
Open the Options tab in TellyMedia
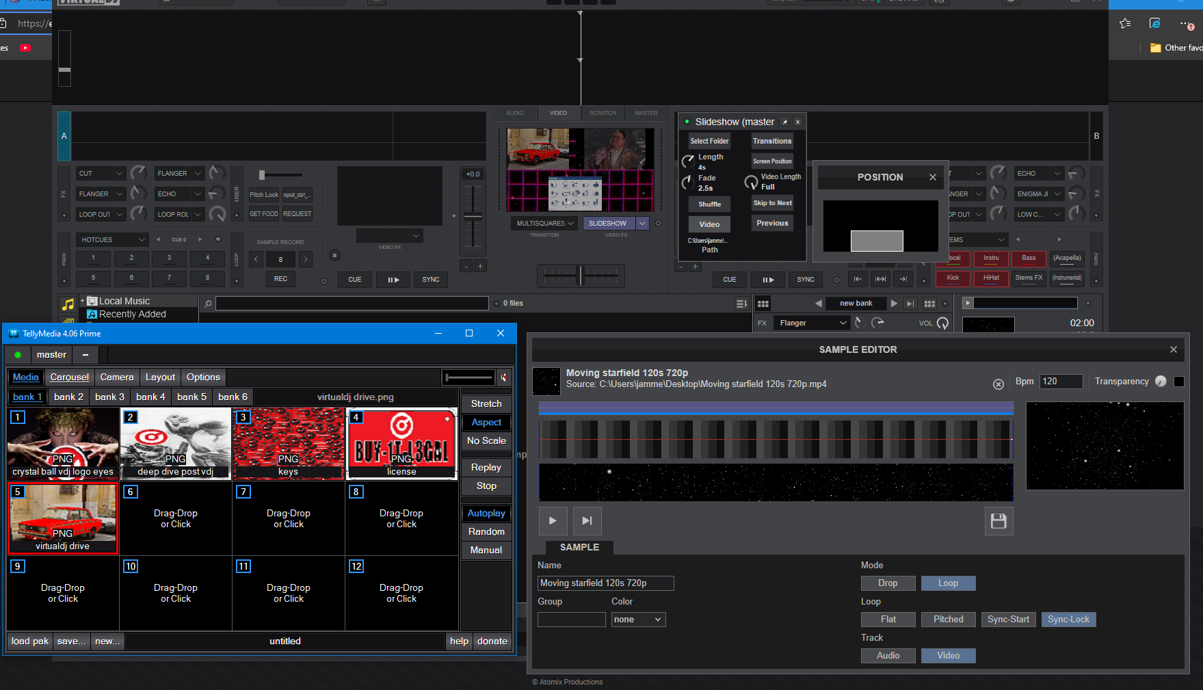point(203,377)
